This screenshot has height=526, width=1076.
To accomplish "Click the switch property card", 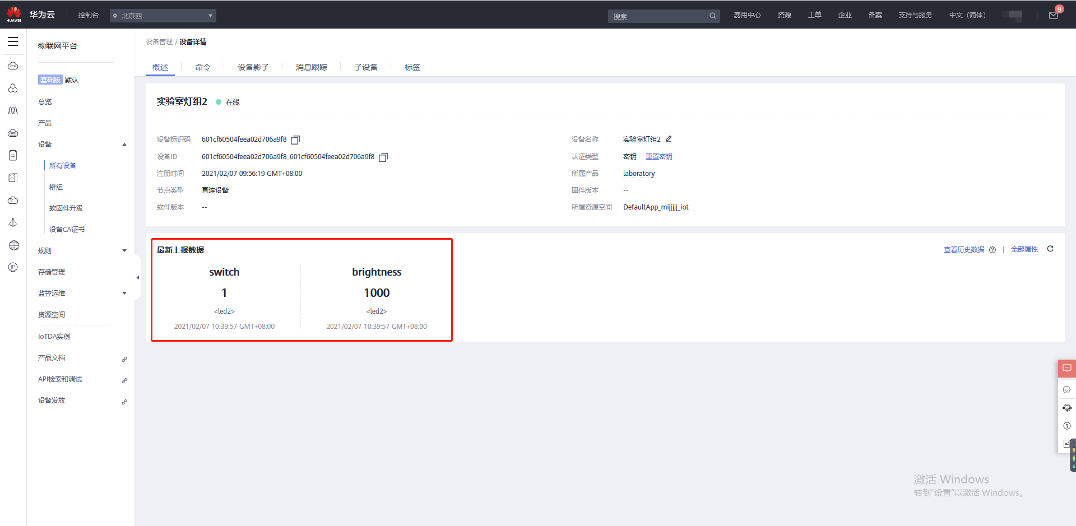I will click(x=224, y=298).
